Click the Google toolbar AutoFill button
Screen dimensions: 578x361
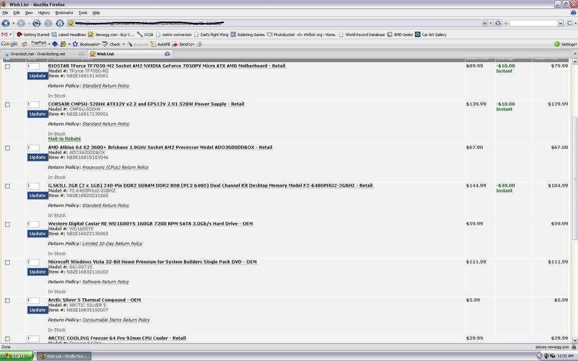[160, 44]
